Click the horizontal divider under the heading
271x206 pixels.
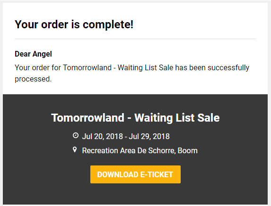pyautogui.click(x=135, y=39)
